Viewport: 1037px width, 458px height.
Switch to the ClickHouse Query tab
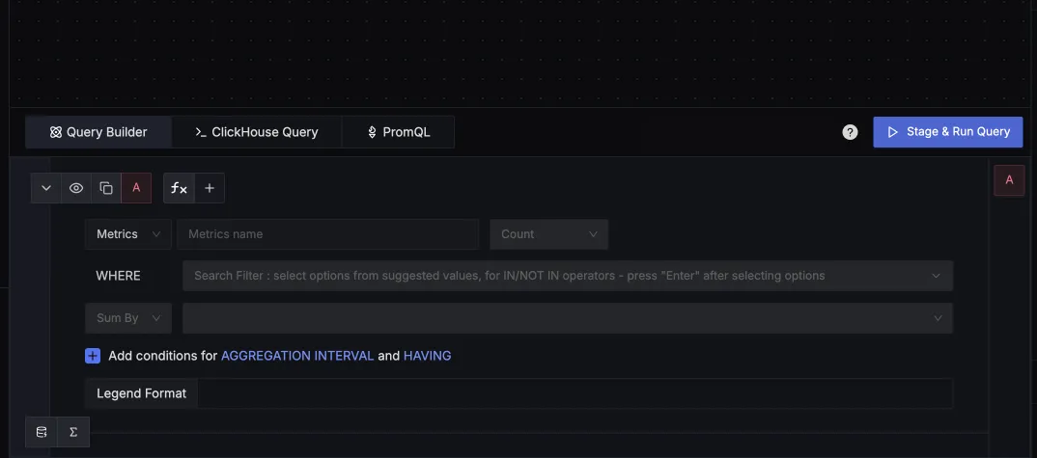257,132
